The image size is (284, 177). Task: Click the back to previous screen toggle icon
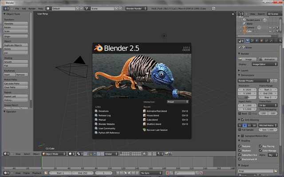pos(214,8)
